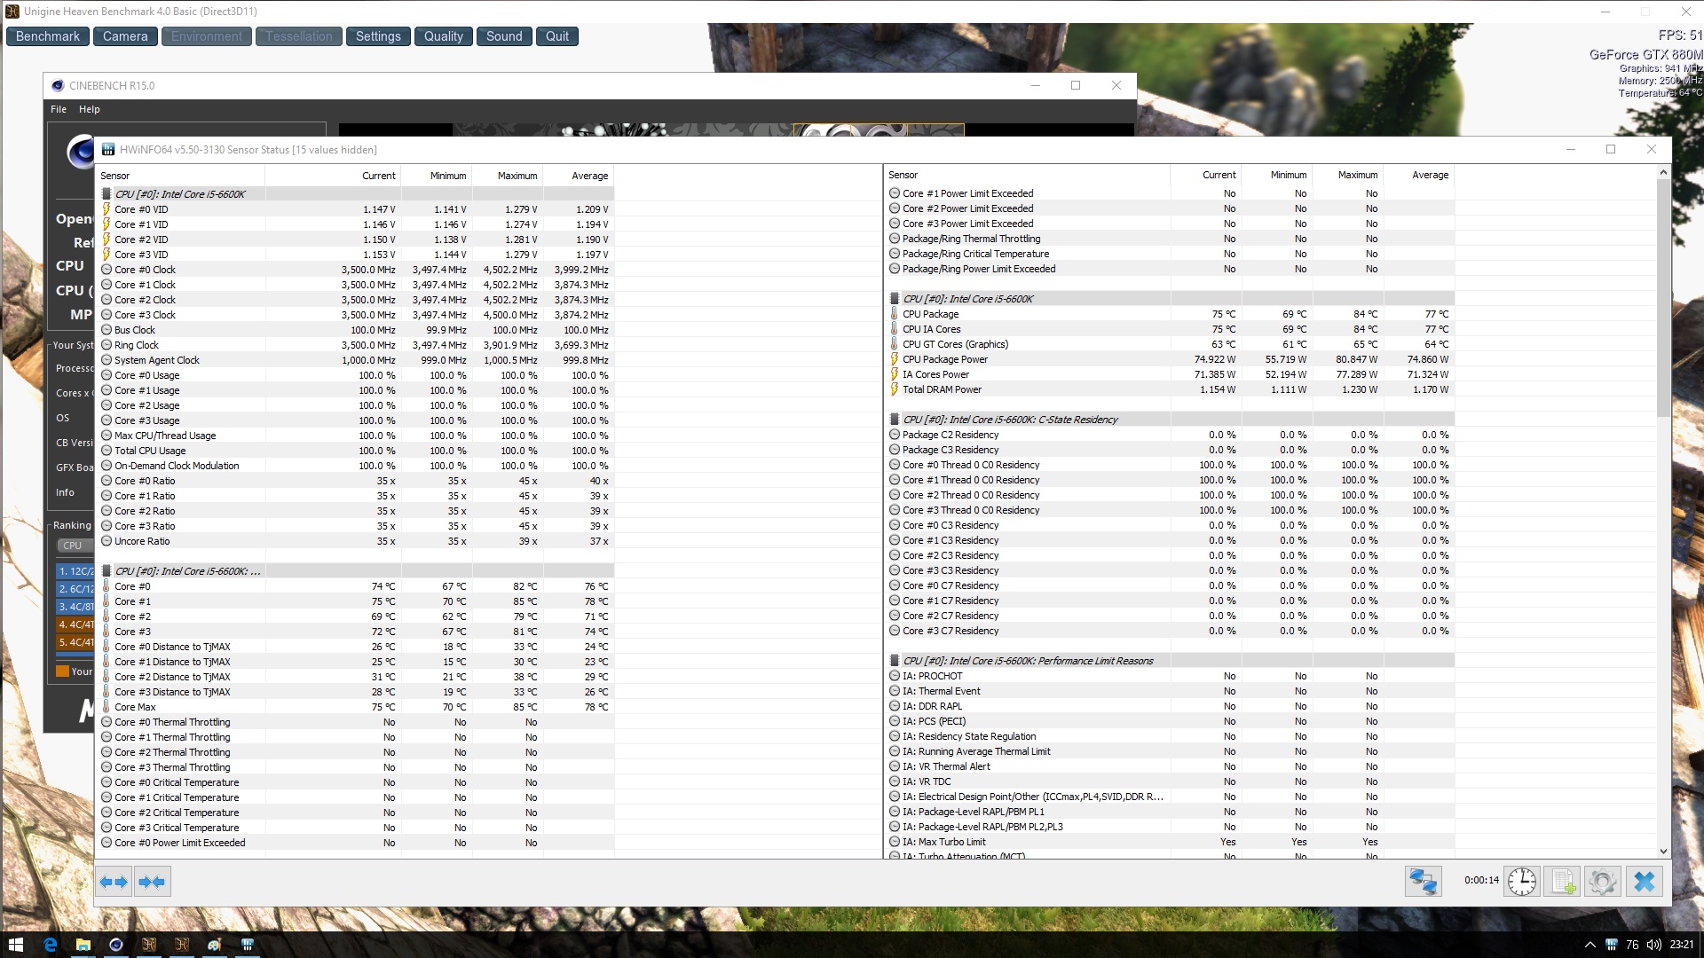The width and height of the screenshot is (1704, 958).
Task: Close sensors with the blue X icon
Action: coord(1644,881)
